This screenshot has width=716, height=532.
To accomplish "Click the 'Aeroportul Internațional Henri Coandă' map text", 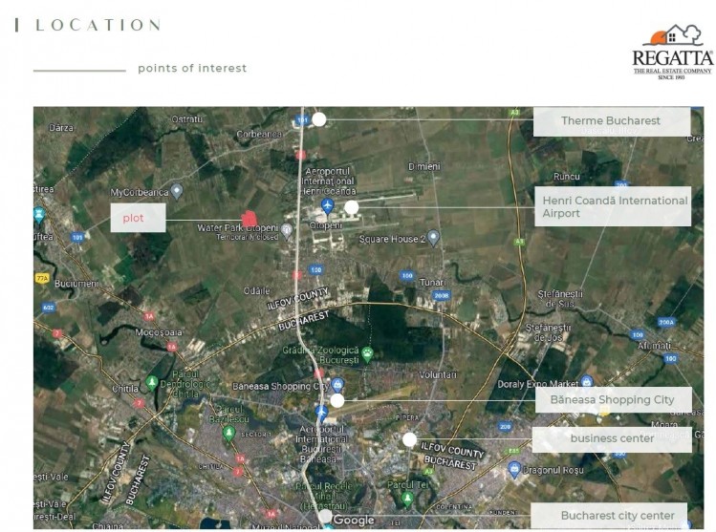I will tap(328, 181).
